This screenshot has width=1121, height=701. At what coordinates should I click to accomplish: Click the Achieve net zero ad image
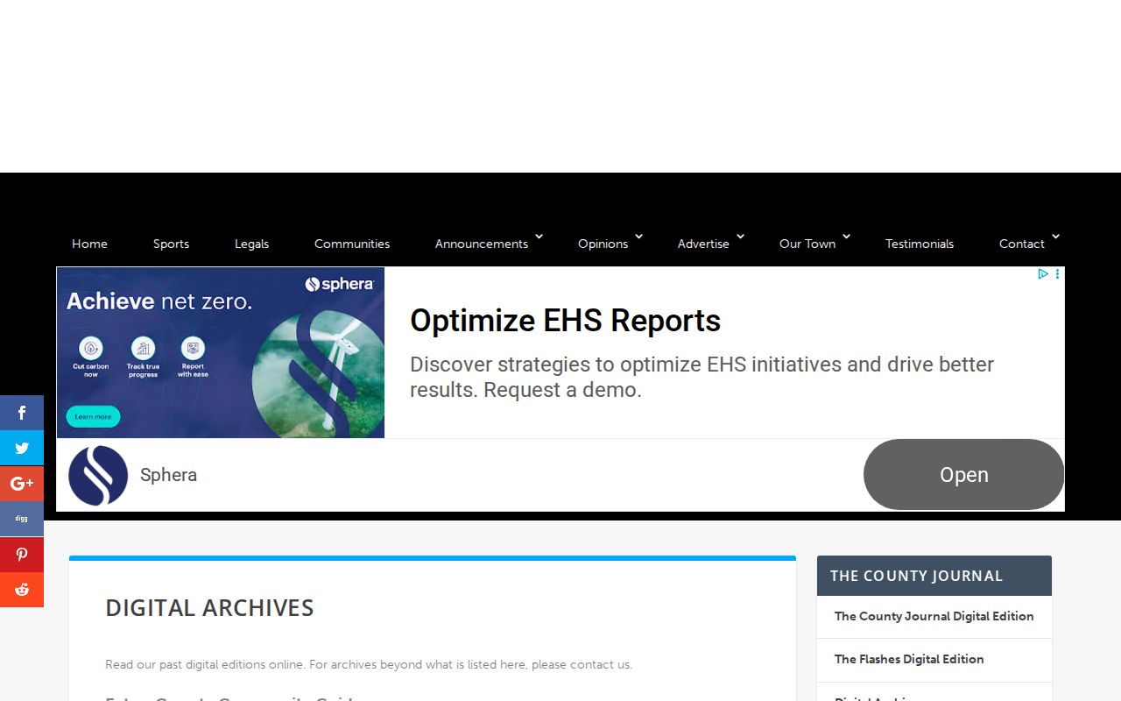point(221,352)
